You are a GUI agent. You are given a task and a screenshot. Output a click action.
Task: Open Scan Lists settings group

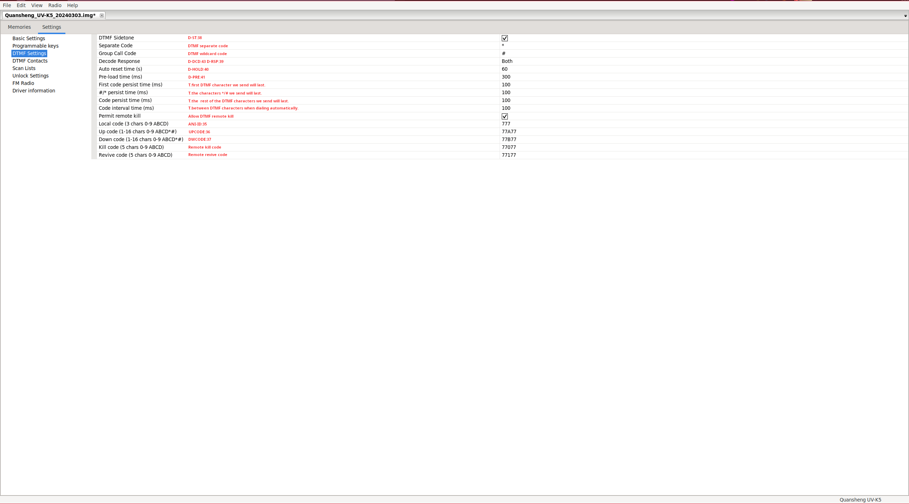click(x=24, y=68)
